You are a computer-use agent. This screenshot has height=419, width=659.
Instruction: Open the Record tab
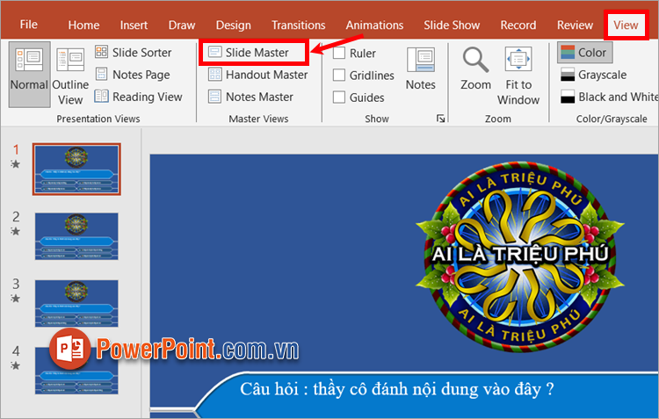click(x=518, y=25)
